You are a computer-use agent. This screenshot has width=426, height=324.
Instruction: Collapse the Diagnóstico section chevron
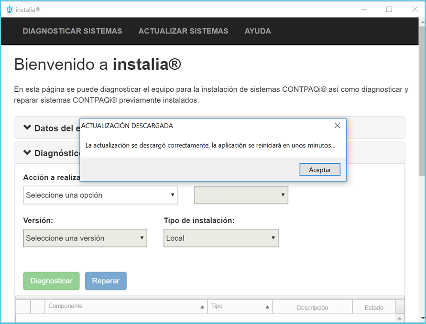tap(27, 153)
